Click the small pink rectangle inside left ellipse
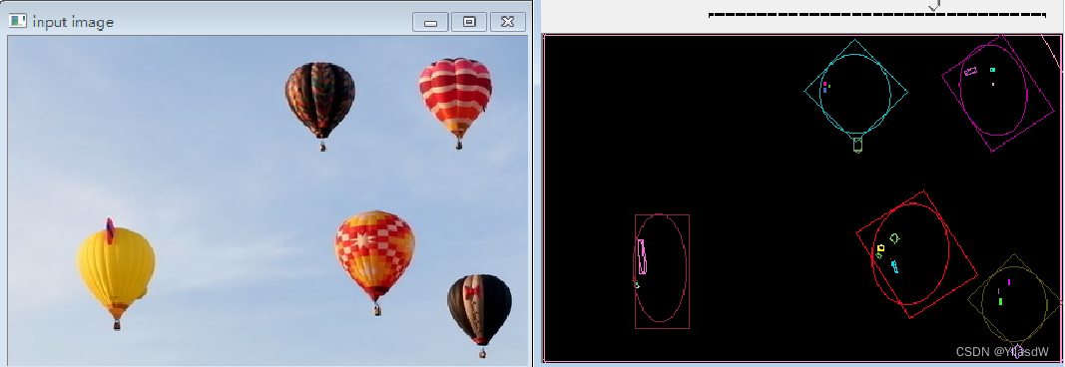1065x367 pixels. coord(641,255)
